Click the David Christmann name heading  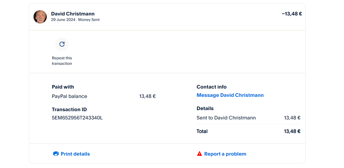coord(73,14)
